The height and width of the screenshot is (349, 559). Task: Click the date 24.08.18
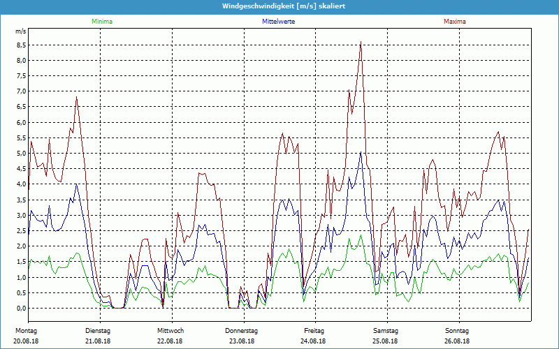[x=313, y=341]
